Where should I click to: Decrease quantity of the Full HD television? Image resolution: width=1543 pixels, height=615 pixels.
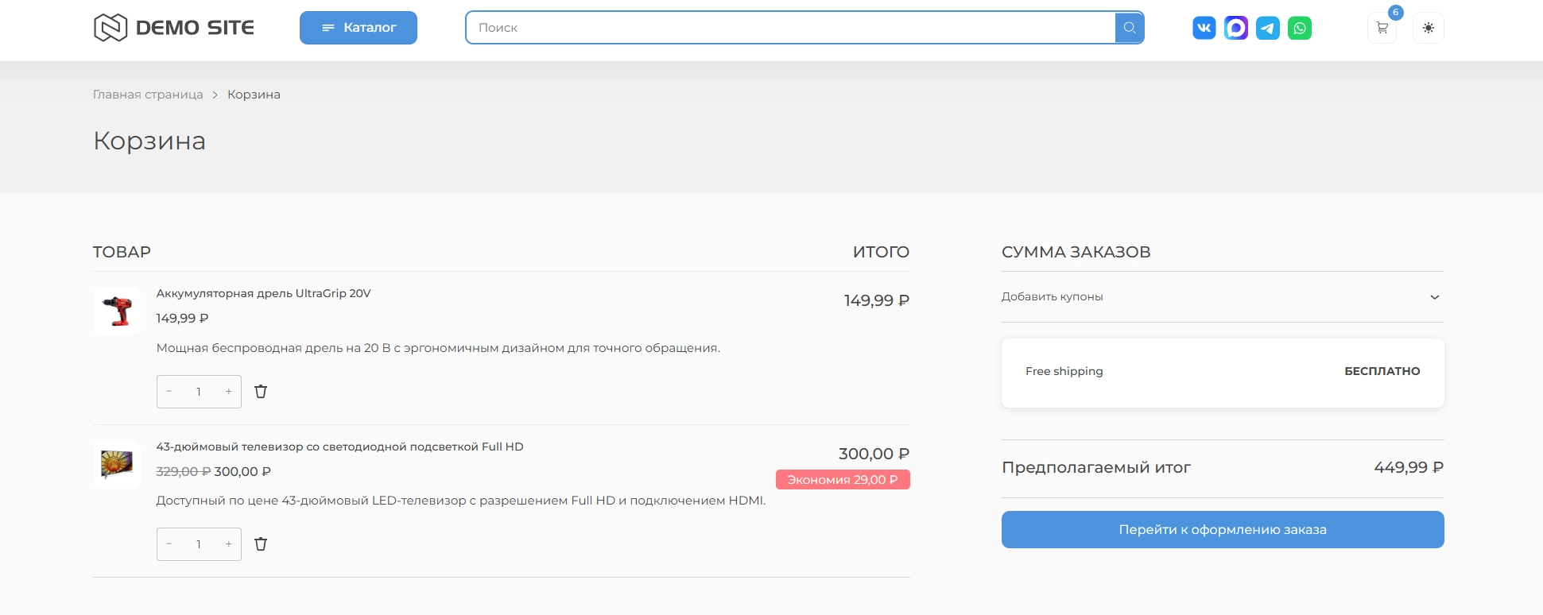point(169,544)
